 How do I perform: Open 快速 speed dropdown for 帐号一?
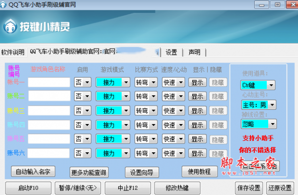[x=173, y=82]
